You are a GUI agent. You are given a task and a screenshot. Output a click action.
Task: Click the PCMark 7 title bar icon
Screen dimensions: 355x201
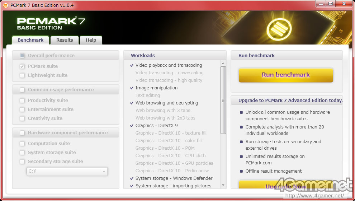point(6,5)
